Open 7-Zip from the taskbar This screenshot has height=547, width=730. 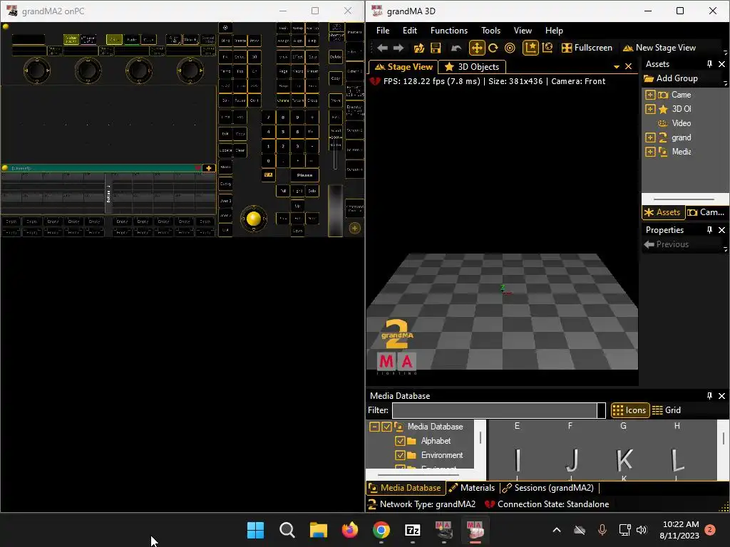pos(413,530)
